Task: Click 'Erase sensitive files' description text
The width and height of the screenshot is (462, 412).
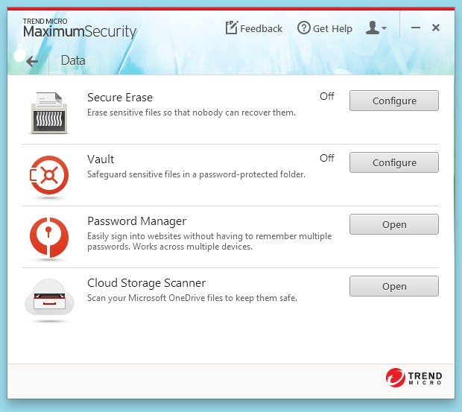Action: tap(192, 112)
